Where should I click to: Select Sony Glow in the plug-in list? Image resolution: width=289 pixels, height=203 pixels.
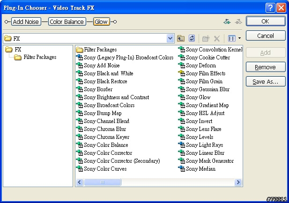194,97
